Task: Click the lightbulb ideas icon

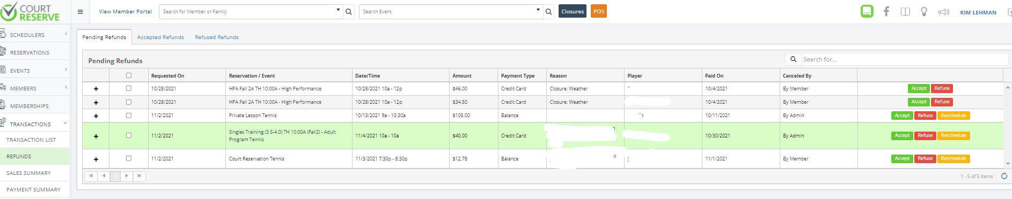Action: 924,11
